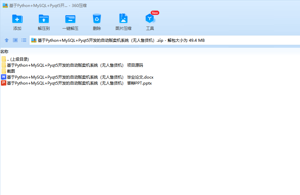Switch to the list view mode

point(24,40)
